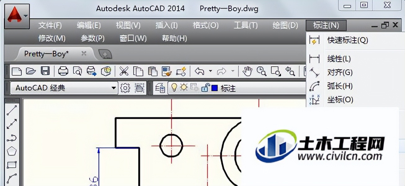Toggle viewport freeze for the 标注 layer
The height and width of the screenshot is (186, 405).
coord(195,88)
